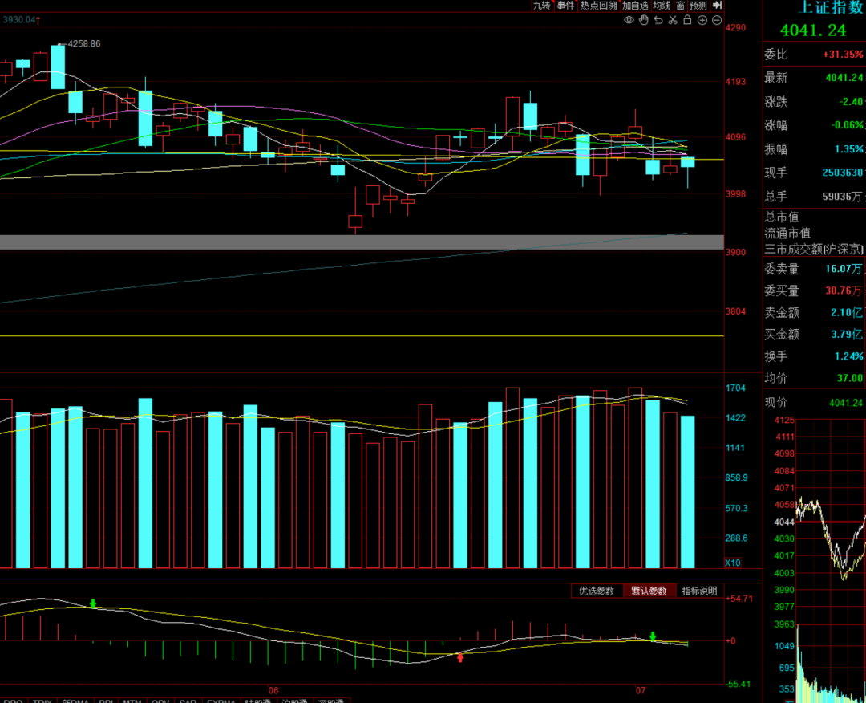
Task: Select the scissors cut tool
Action: tap(673, 20)
